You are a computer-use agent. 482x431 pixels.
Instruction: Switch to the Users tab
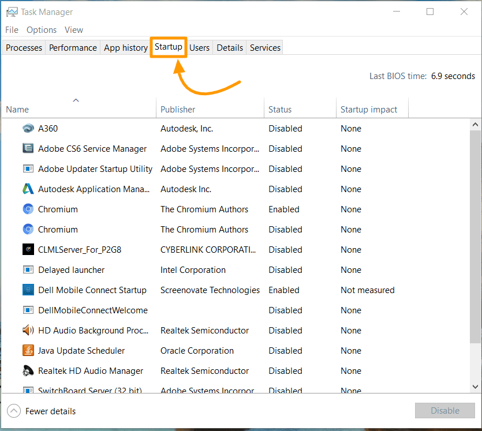pyautogui.click(x=199, y=48)
